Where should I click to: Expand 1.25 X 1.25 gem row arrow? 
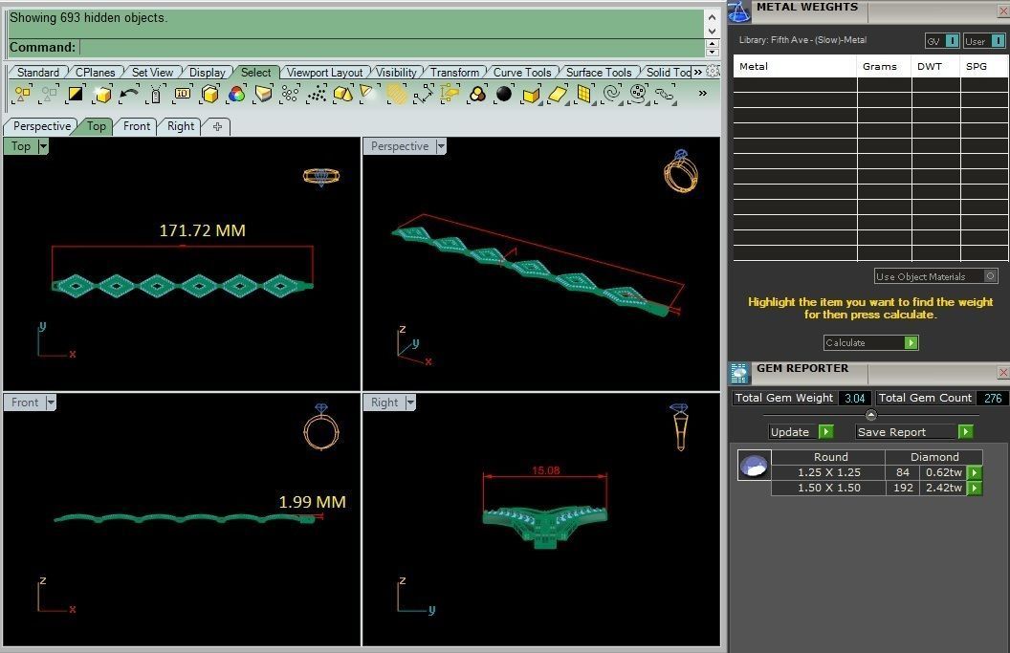[x=975, y=472]
